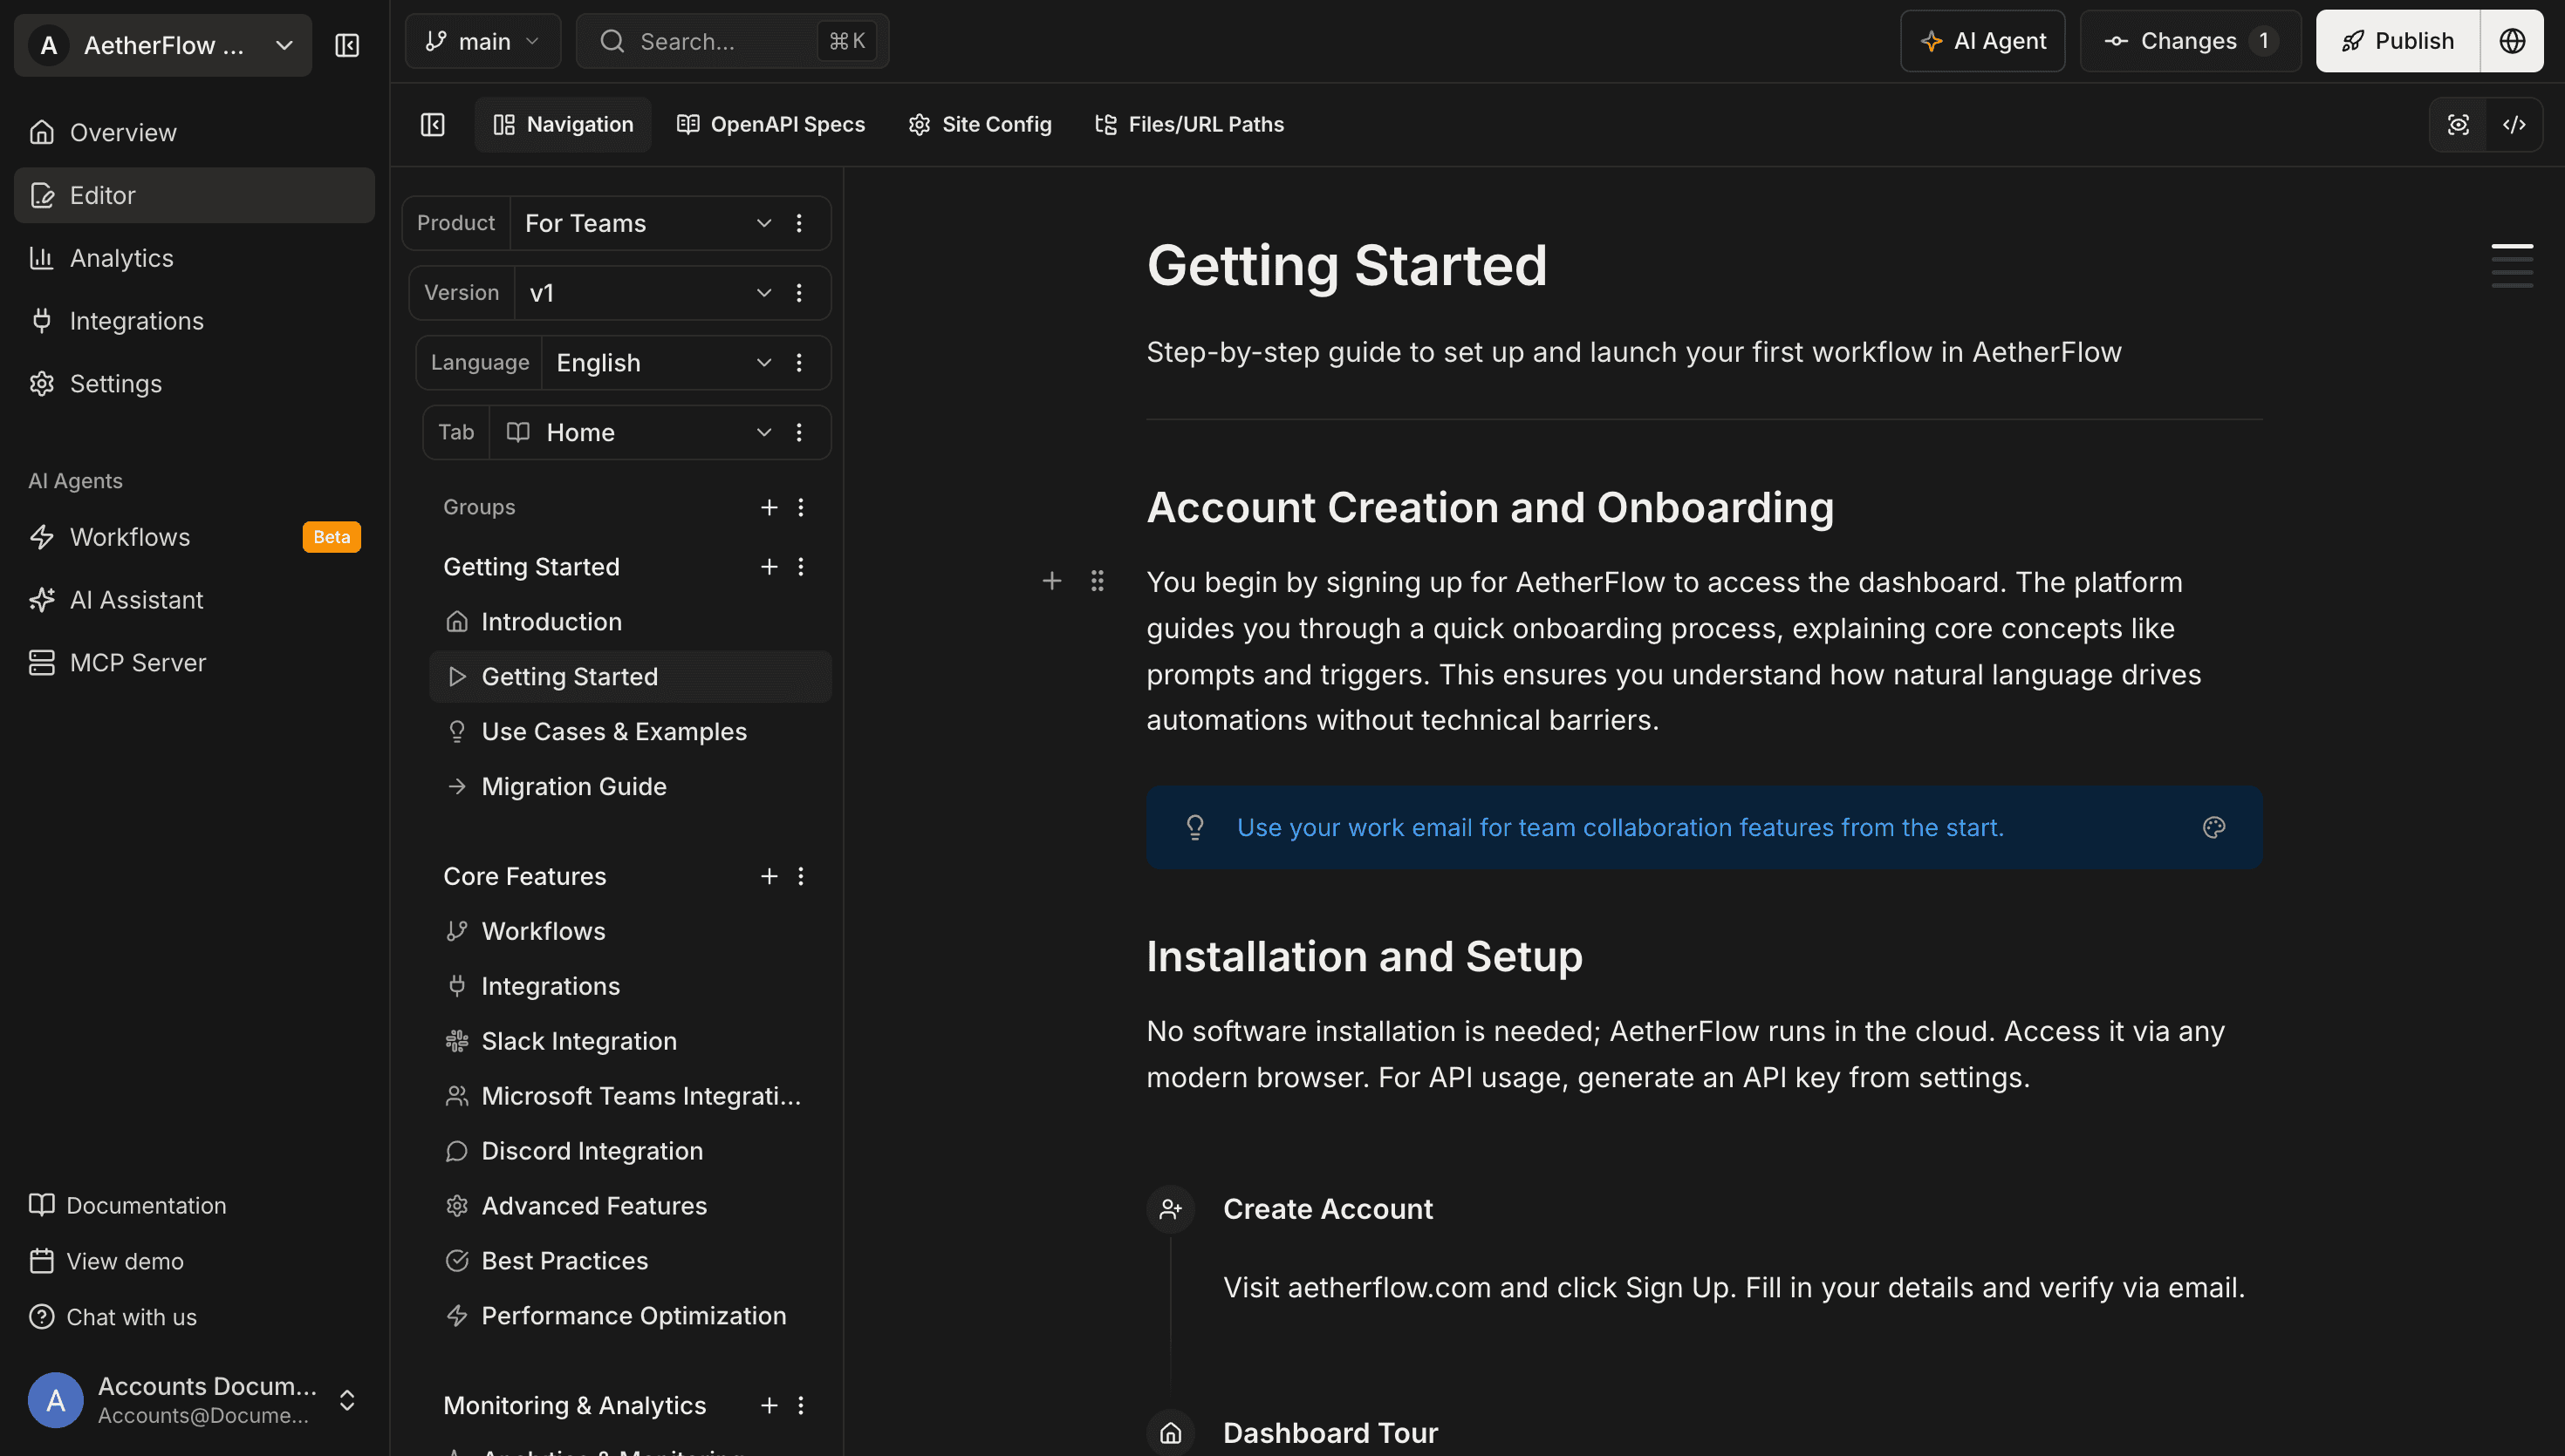Collapse the left sidebar panel icon
Viewport: 2565px width, 1456px height.
pos(346,45)
